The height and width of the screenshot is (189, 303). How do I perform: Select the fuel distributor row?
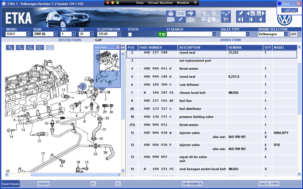(x=212, y=109)
